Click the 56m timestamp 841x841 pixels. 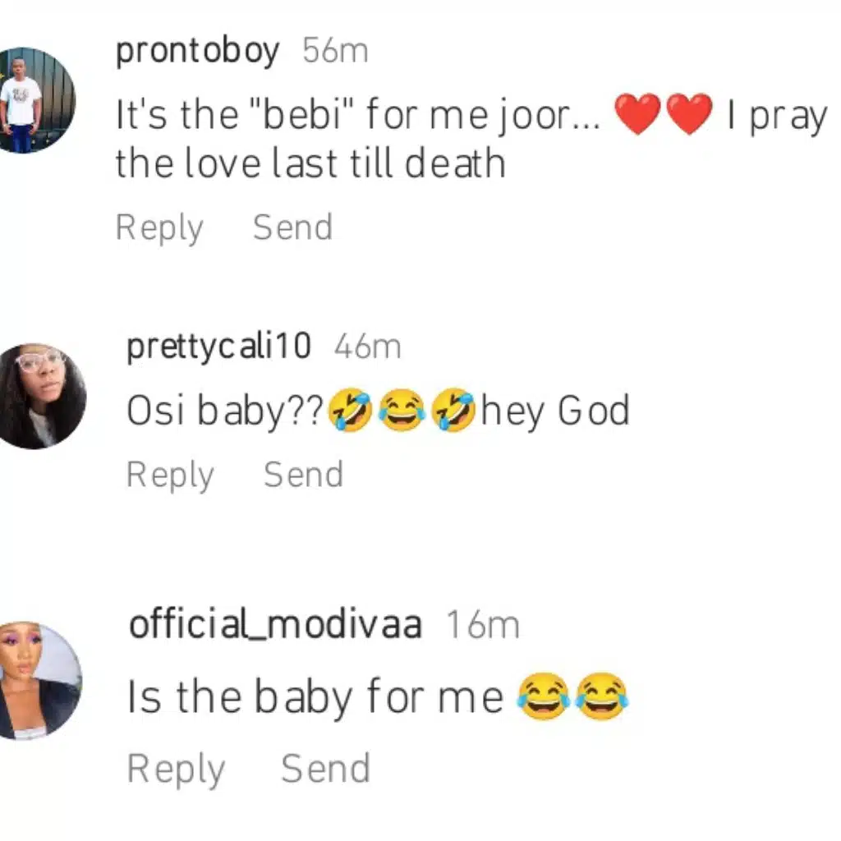[x=335, y=52]
